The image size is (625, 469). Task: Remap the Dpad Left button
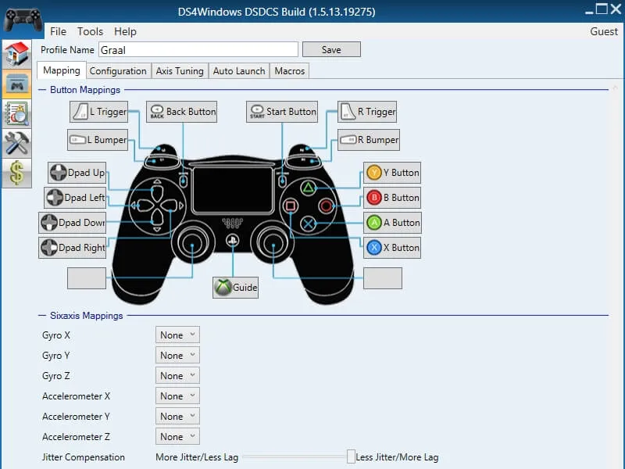tap(75, 198)
